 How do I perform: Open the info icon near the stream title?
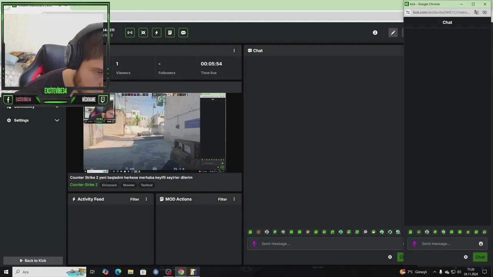tap(375, 32)
